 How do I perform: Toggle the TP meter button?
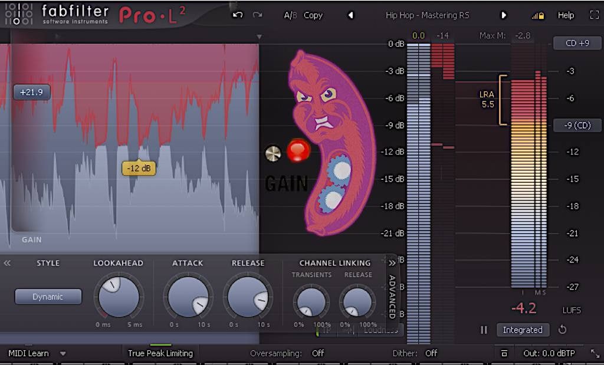point(326,330)
